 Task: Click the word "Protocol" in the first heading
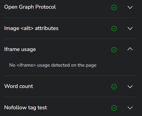pos(45,7)
